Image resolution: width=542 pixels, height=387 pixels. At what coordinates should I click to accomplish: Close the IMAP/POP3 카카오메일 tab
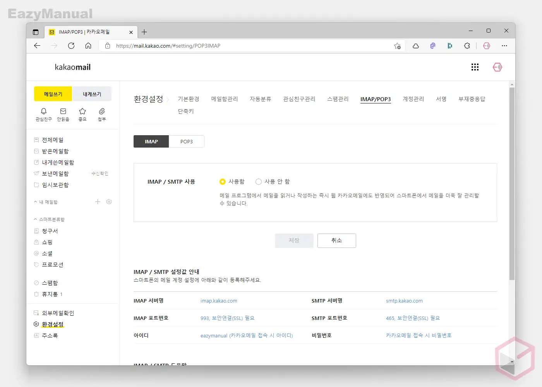tap(131, 32)
